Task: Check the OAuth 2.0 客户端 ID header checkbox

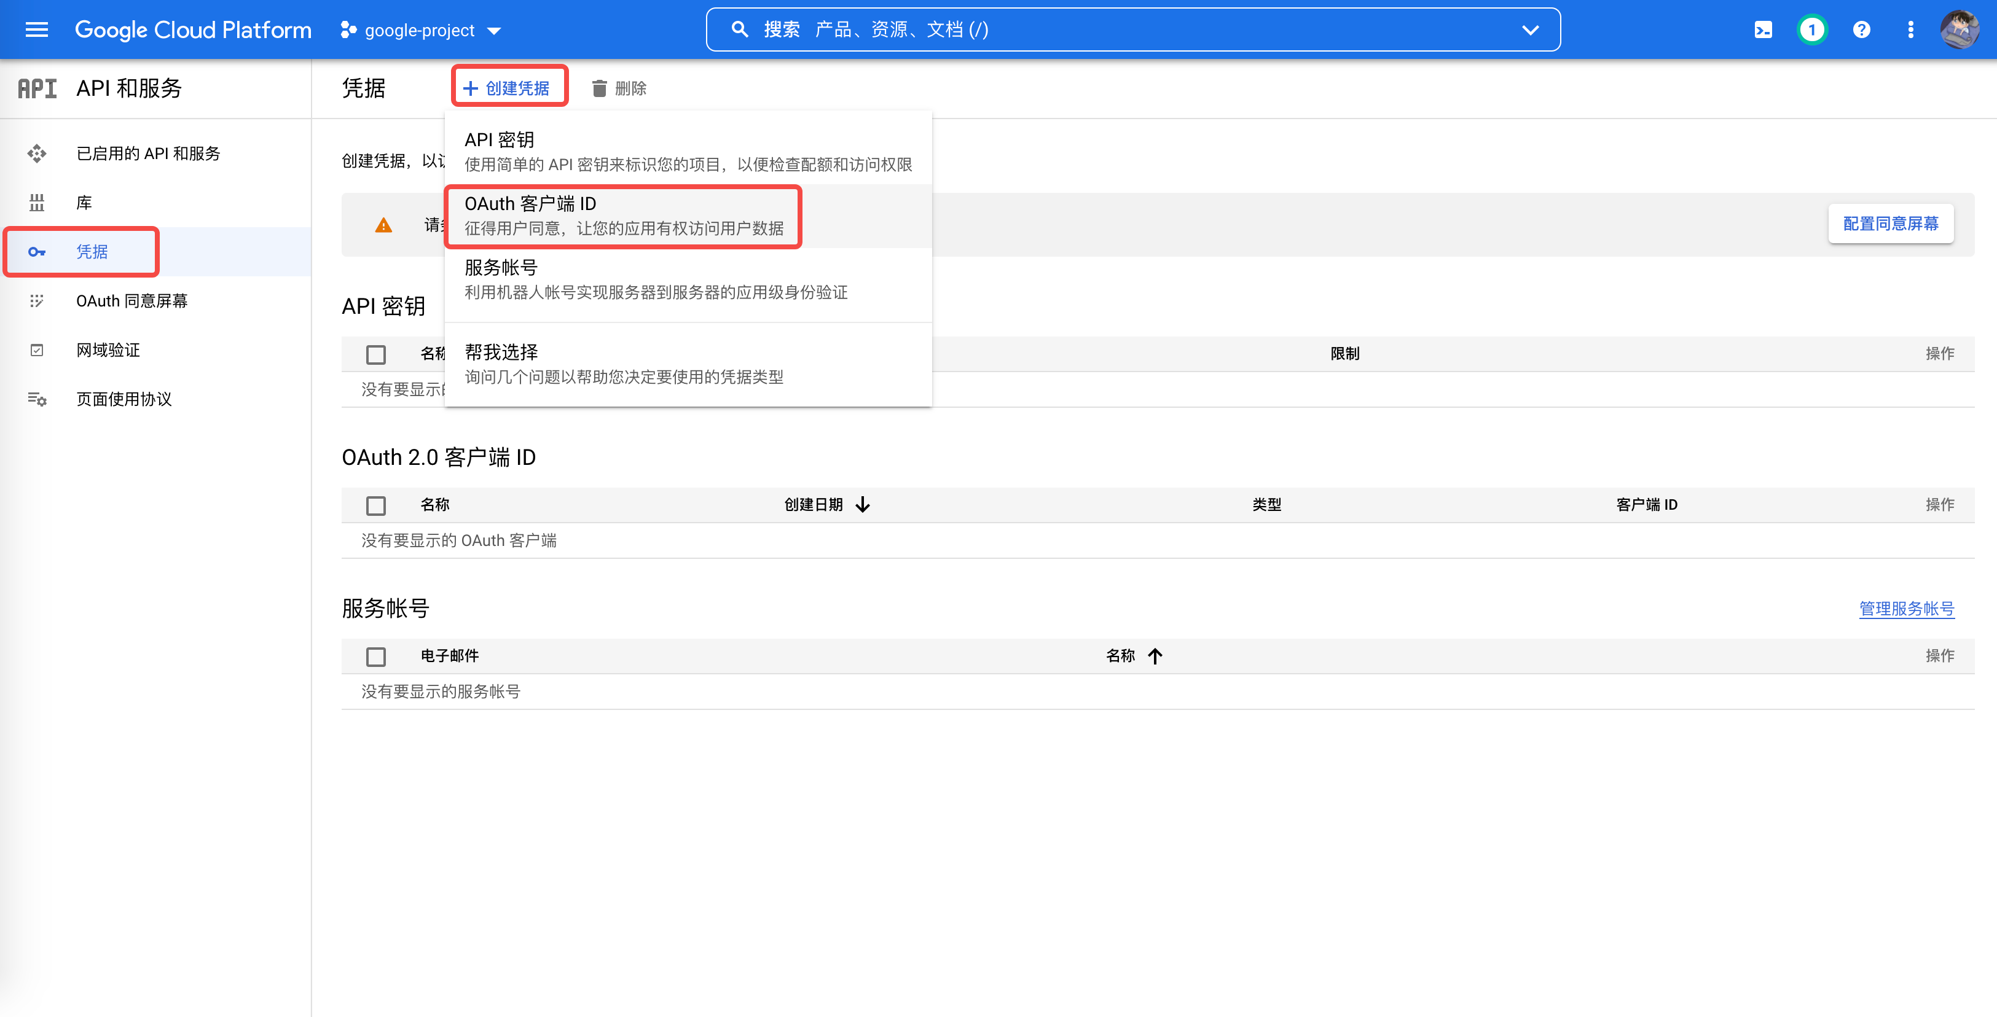Action: coord(376,505)
